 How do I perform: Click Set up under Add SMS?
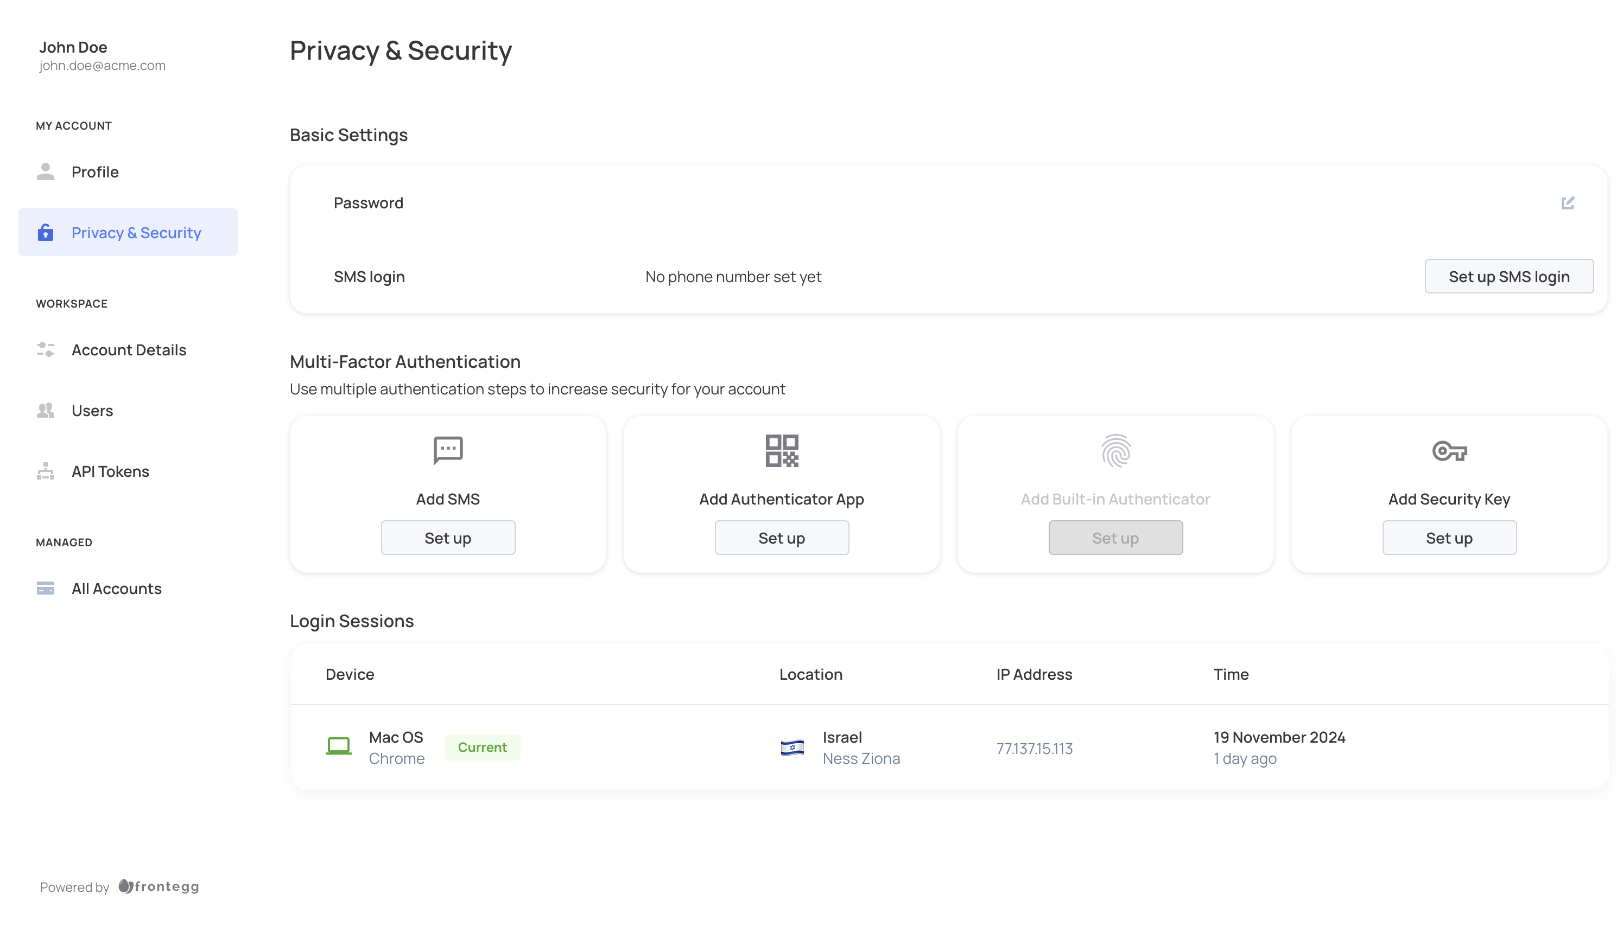448,538
